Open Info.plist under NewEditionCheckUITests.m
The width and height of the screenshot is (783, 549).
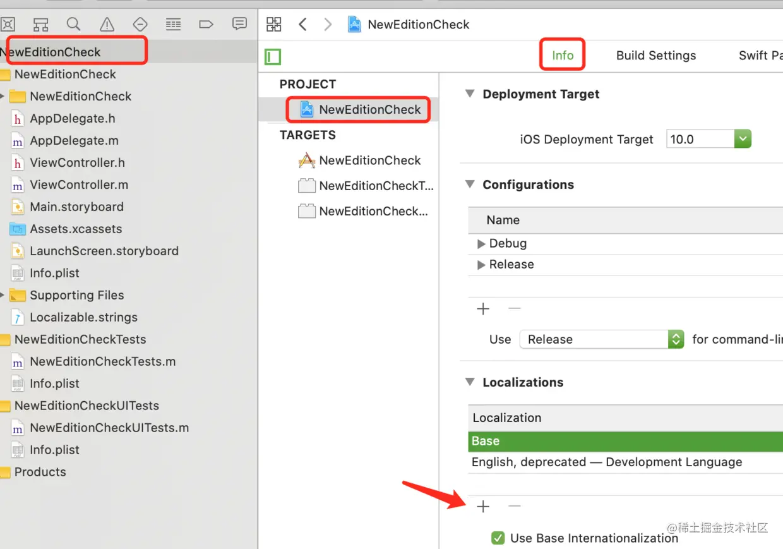54,450
